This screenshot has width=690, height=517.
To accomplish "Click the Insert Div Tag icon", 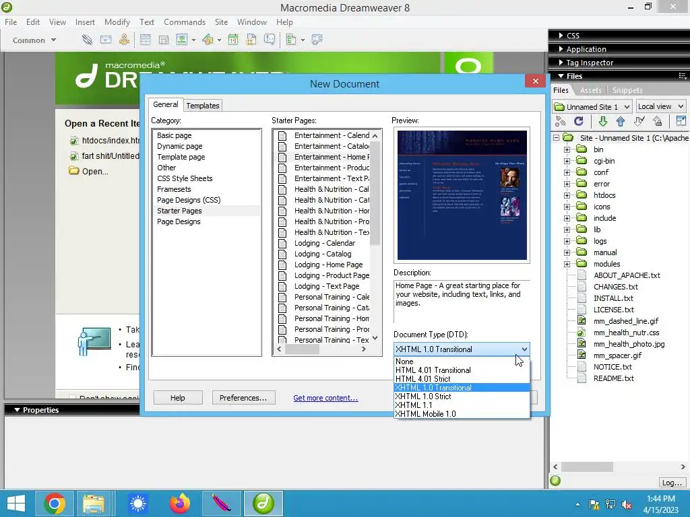I will (163, 40).
